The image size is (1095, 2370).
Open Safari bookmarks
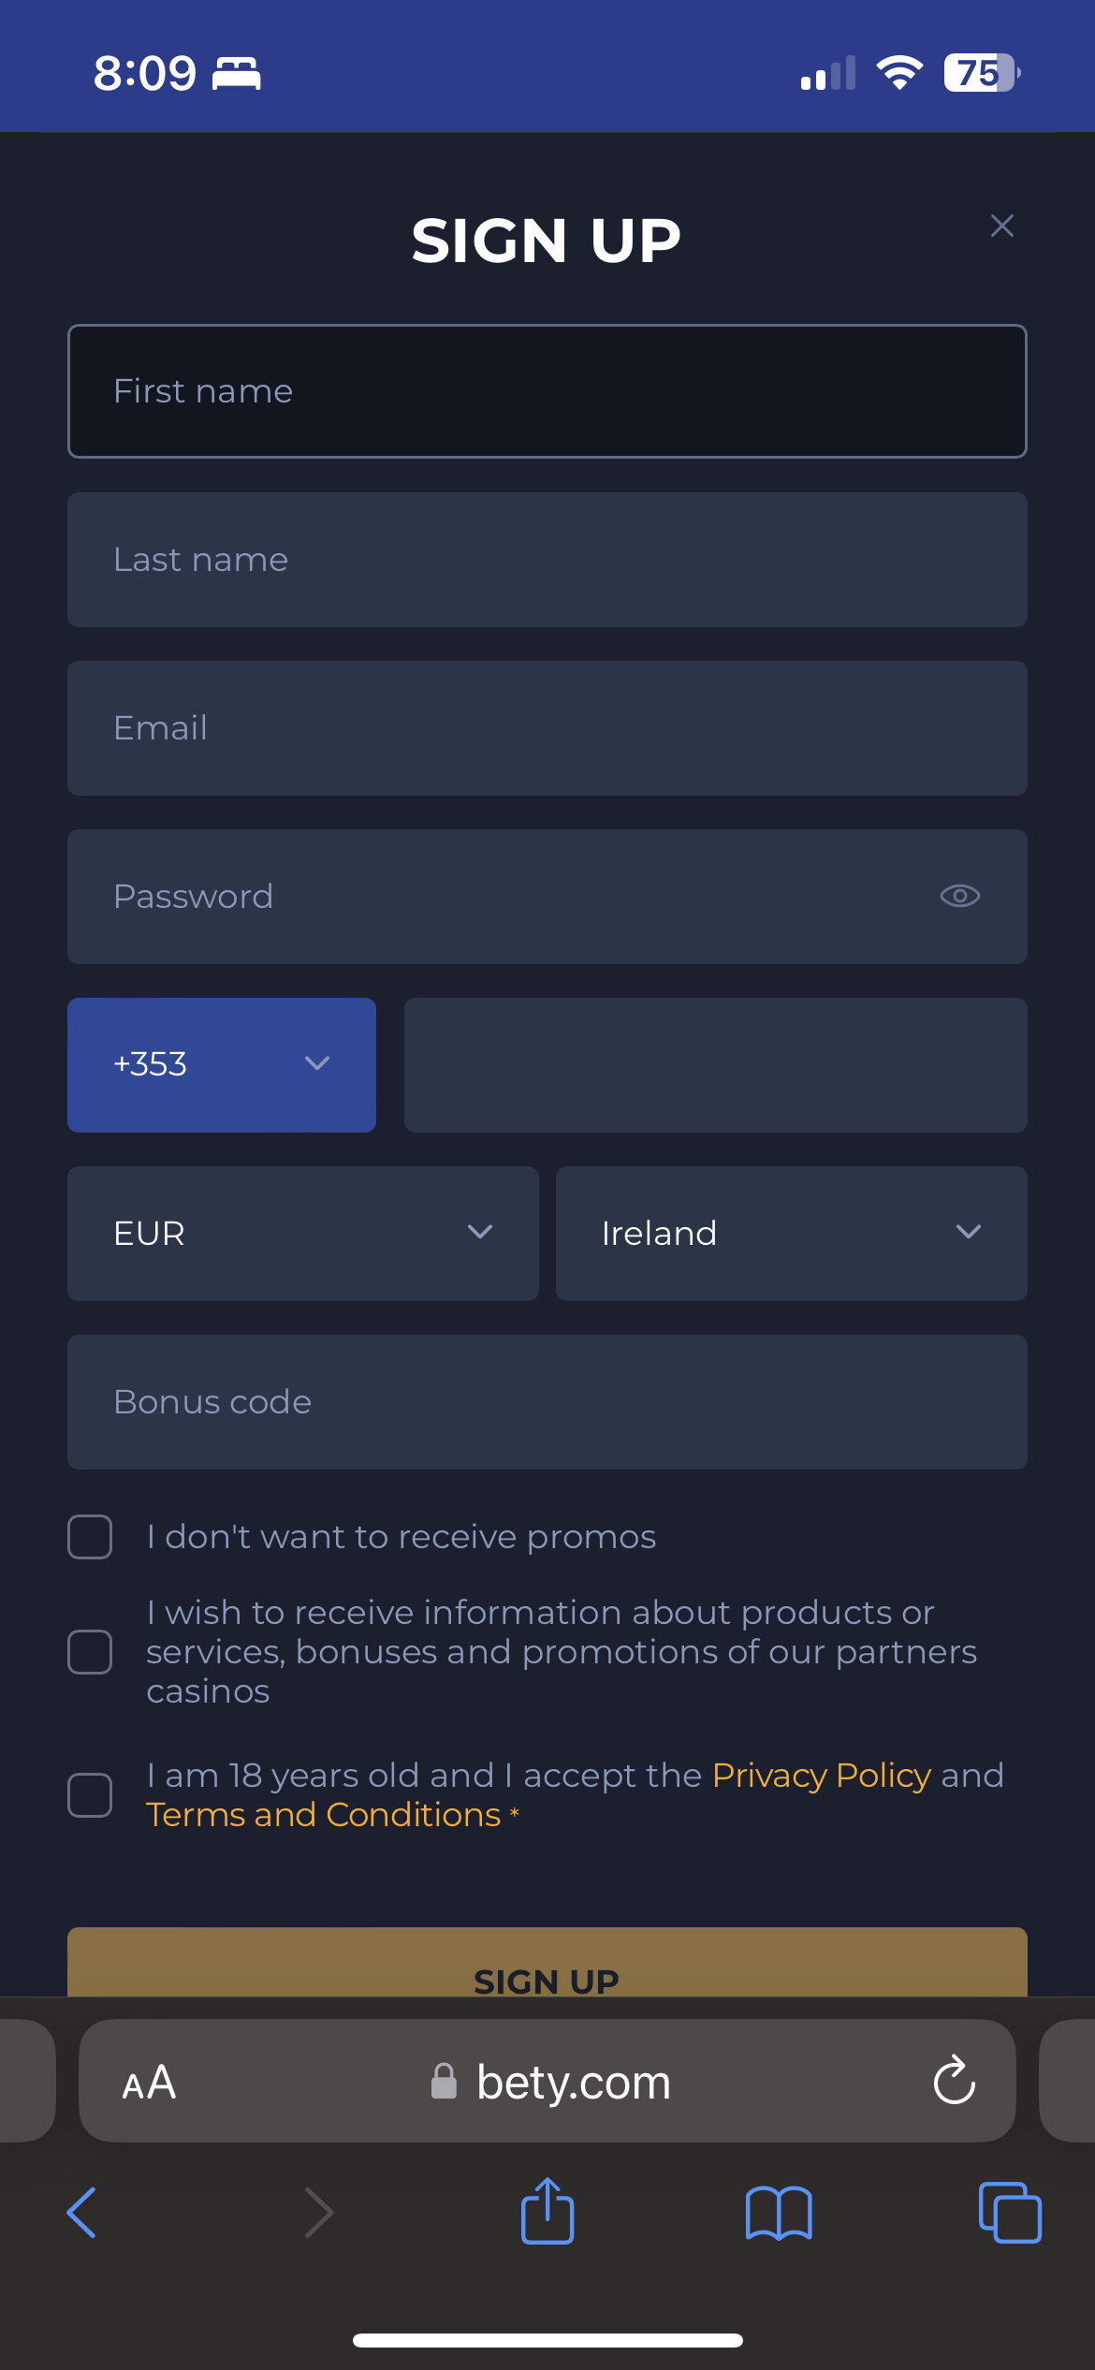(779, 2213)
